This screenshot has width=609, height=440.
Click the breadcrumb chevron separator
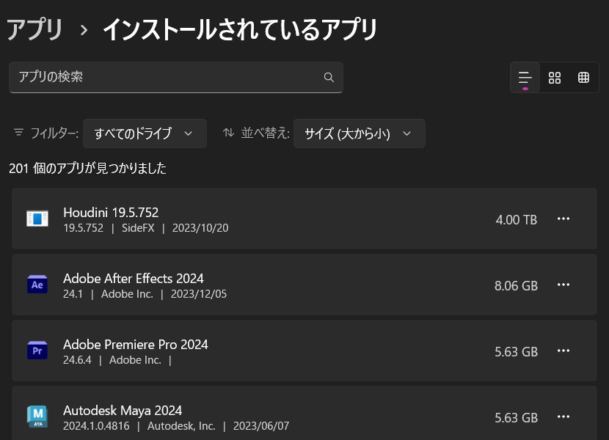[84, 30]
